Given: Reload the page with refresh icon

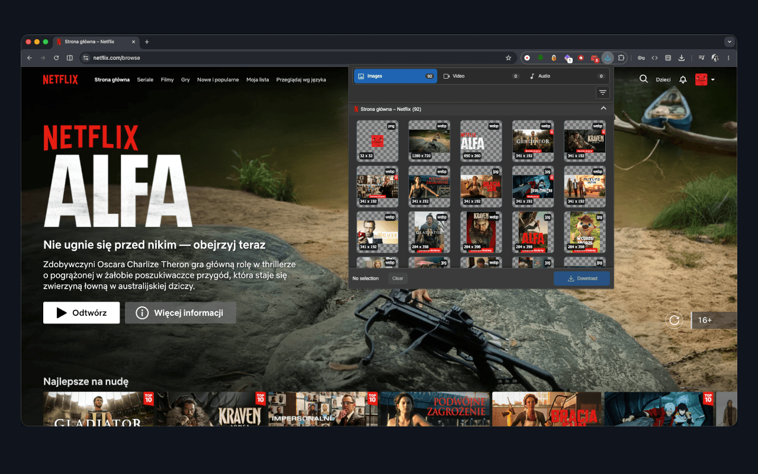Looking at the screenshot, I should click(56, 57).
